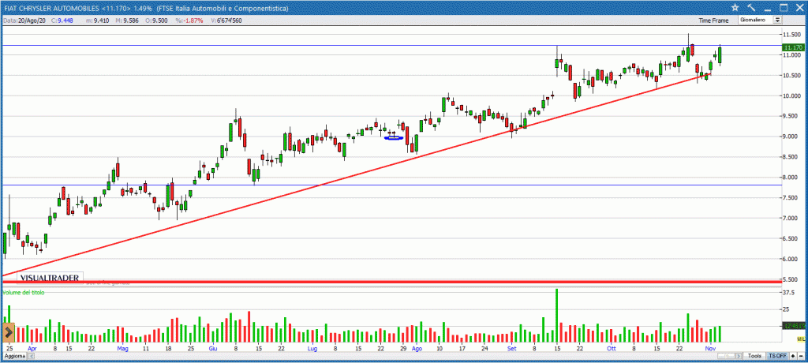Click the volume value V:6'674'560

(x=225, y=21)
